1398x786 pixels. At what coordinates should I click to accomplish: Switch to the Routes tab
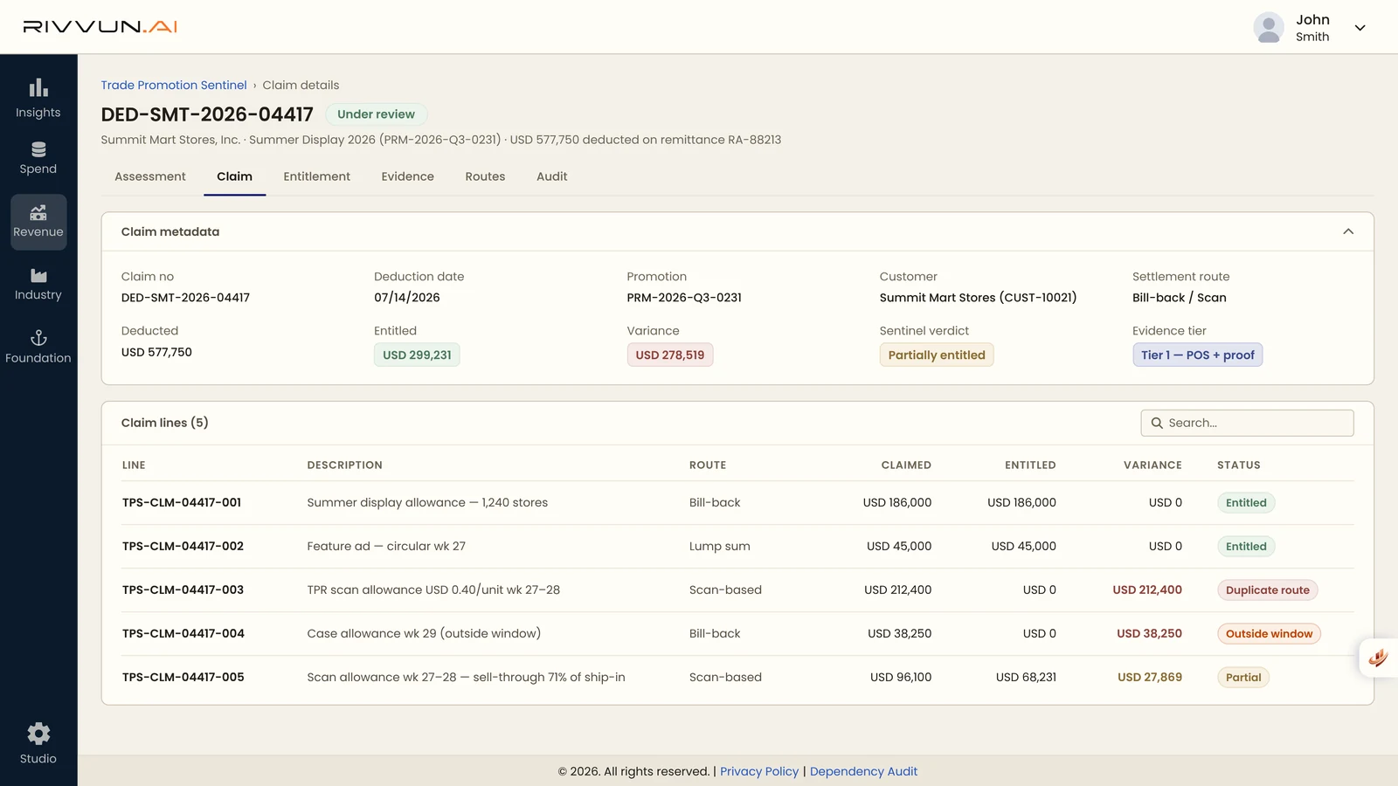(x=485, y=176)
